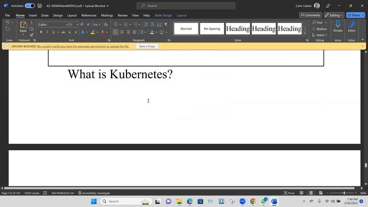Apply the No Spacing style
368x207 pixels.
tap(212, 29)
